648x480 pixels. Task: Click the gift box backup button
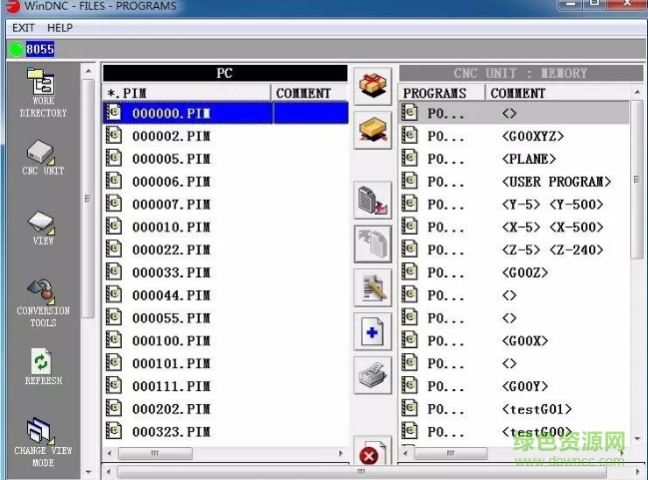[372, 86]
